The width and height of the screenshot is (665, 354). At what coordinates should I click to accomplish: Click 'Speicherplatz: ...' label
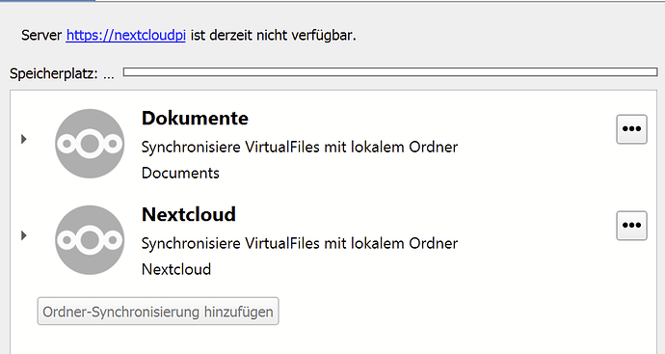[62, 74]
